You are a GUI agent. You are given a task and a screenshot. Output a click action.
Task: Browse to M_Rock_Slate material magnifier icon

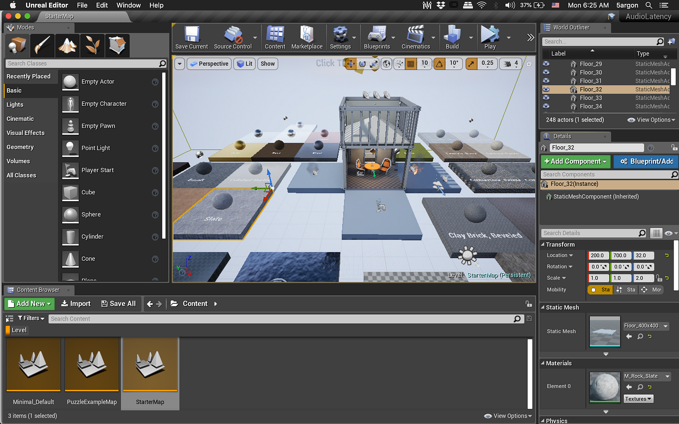(640, 387)
